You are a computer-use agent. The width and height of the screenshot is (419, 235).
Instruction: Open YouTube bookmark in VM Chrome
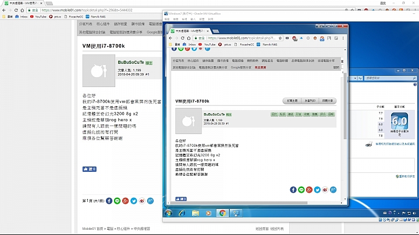tap(207, 45)
